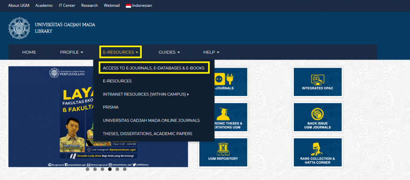Open the Rare Collection & Hatta Corner tile

coord(318,152)
